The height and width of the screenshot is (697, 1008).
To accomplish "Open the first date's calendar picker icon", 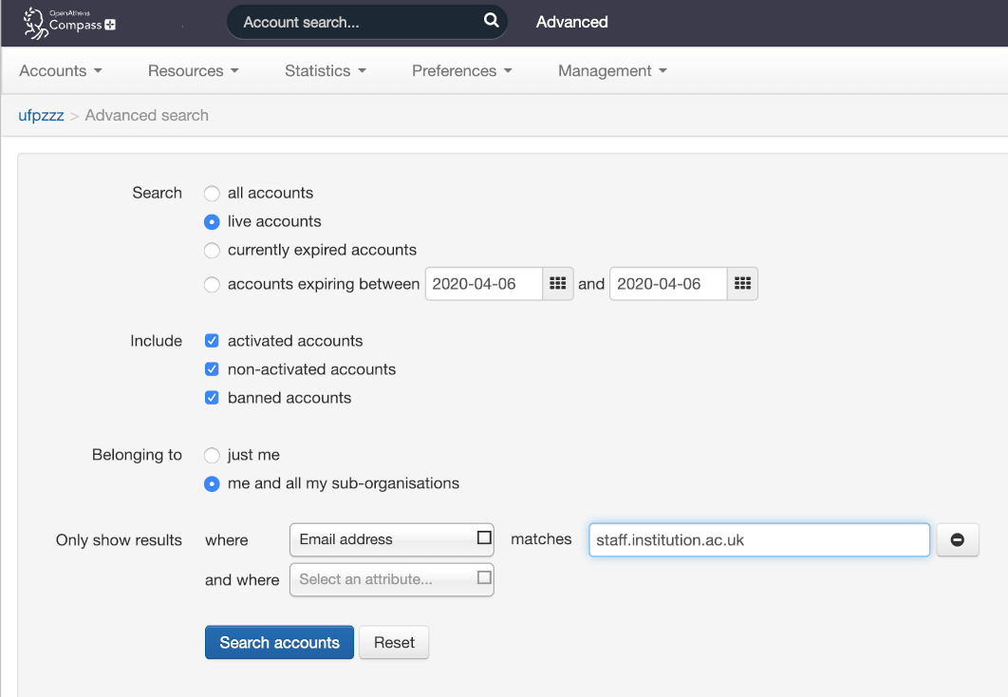I will (557, 283).
